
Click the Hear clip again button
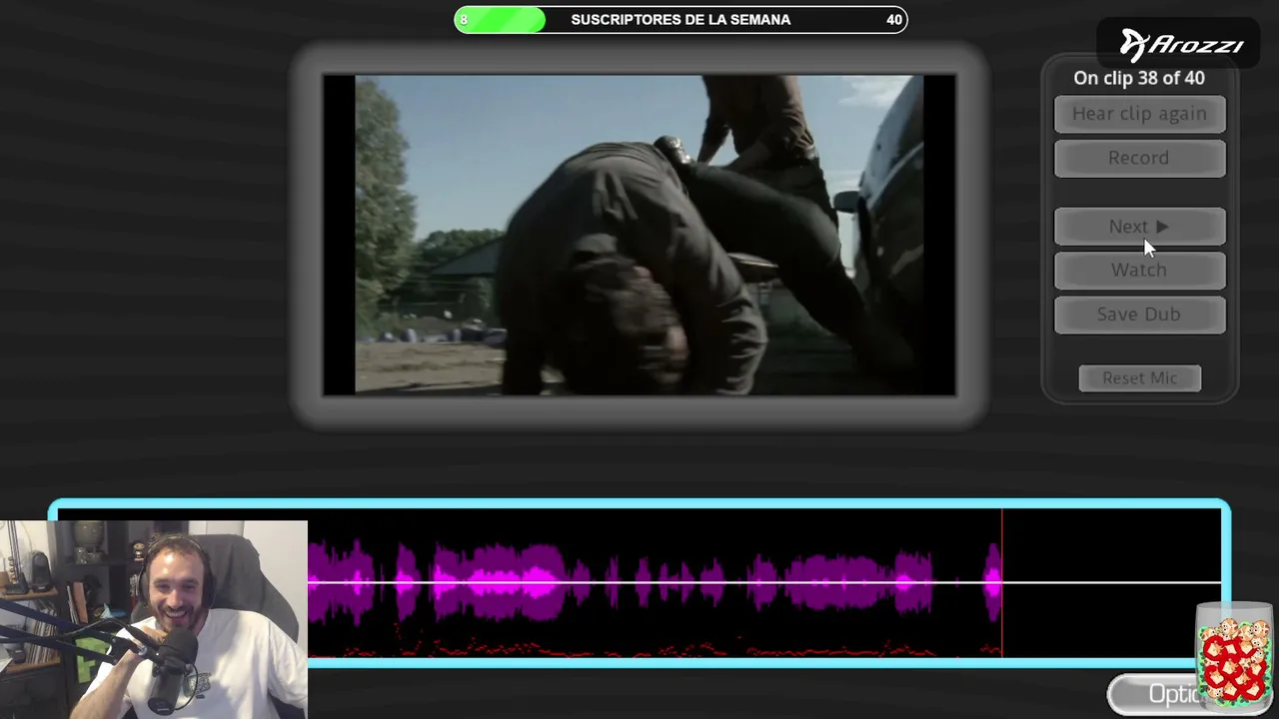1139,114
